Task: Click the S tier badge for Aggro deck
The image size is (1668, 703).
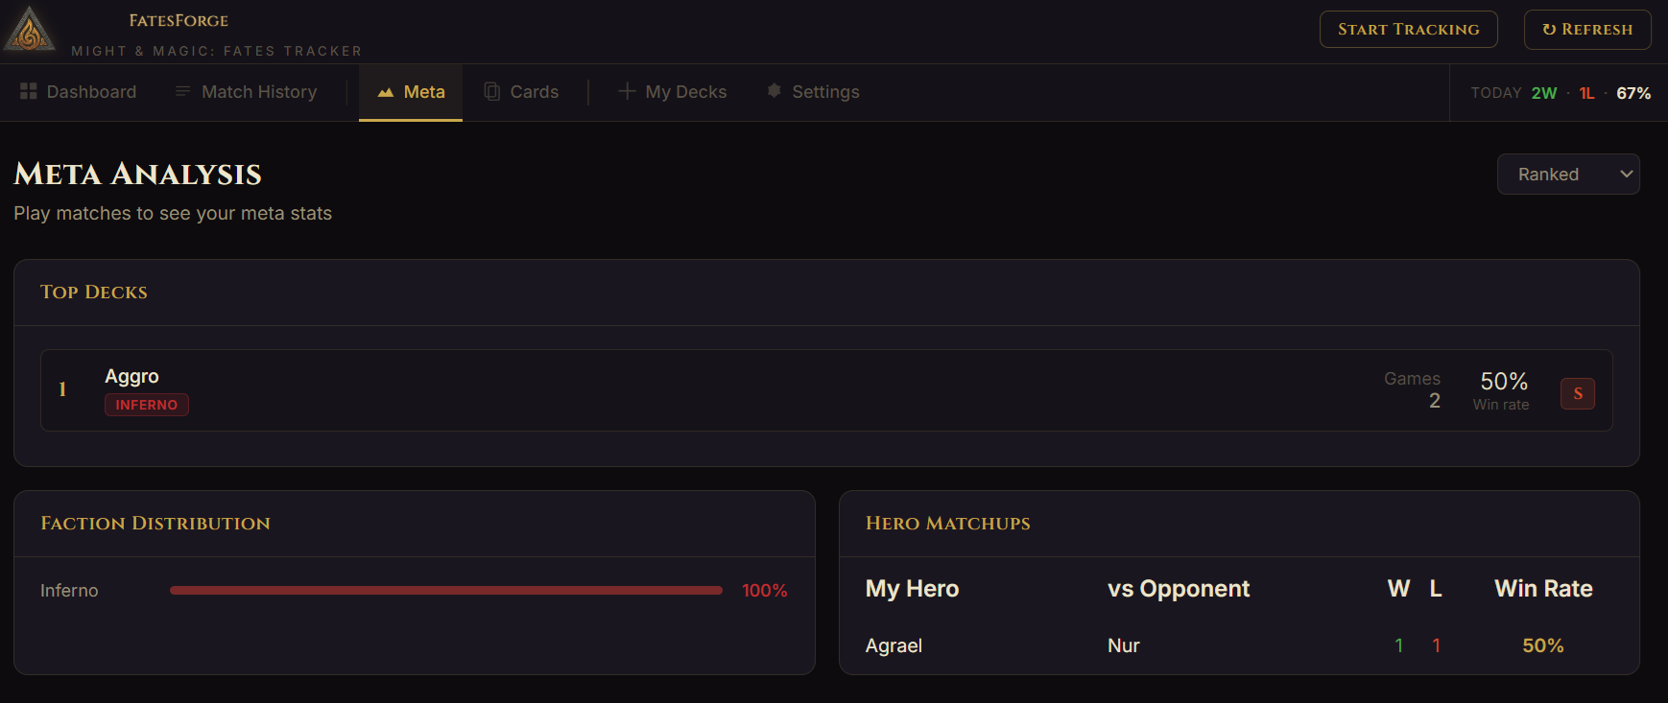Action: coord(1578,393)
